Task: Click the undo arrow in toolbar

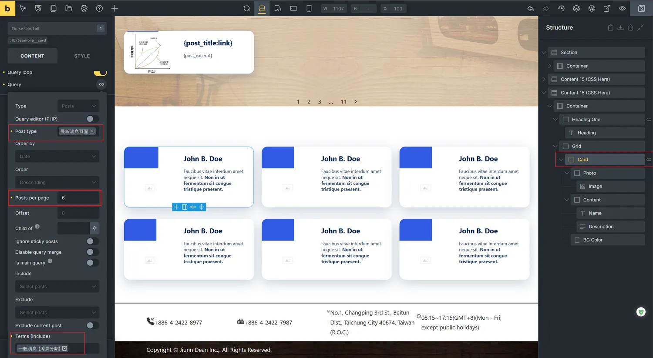Action: click(x=531, y=8)
